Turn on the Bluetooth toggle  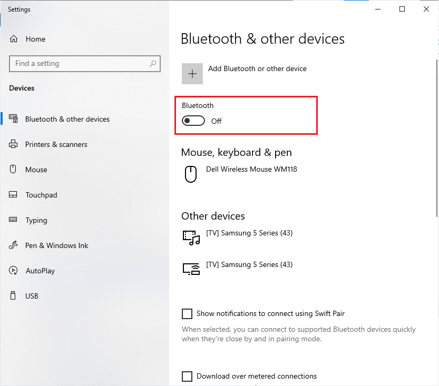pos(193,121)
